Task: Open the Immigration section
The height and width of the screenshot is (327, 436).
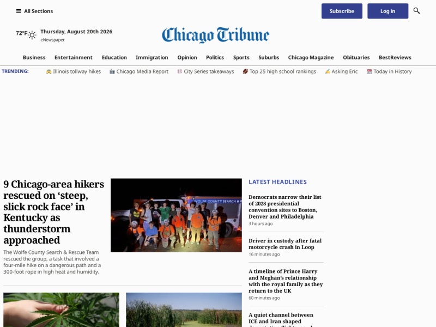Action: point(152,58)
